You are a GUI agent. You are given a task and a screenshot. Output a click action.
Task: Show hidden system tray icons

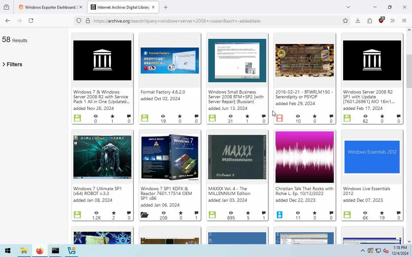(362, 251)
